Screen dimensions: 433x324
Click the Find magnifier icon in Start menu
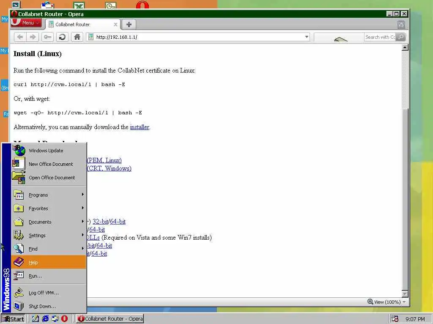click(x=19, y=249)
